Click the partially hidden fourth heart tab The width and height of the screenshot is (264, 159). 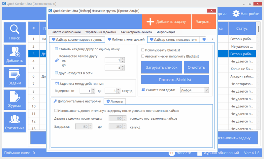(x=204, y=39)
